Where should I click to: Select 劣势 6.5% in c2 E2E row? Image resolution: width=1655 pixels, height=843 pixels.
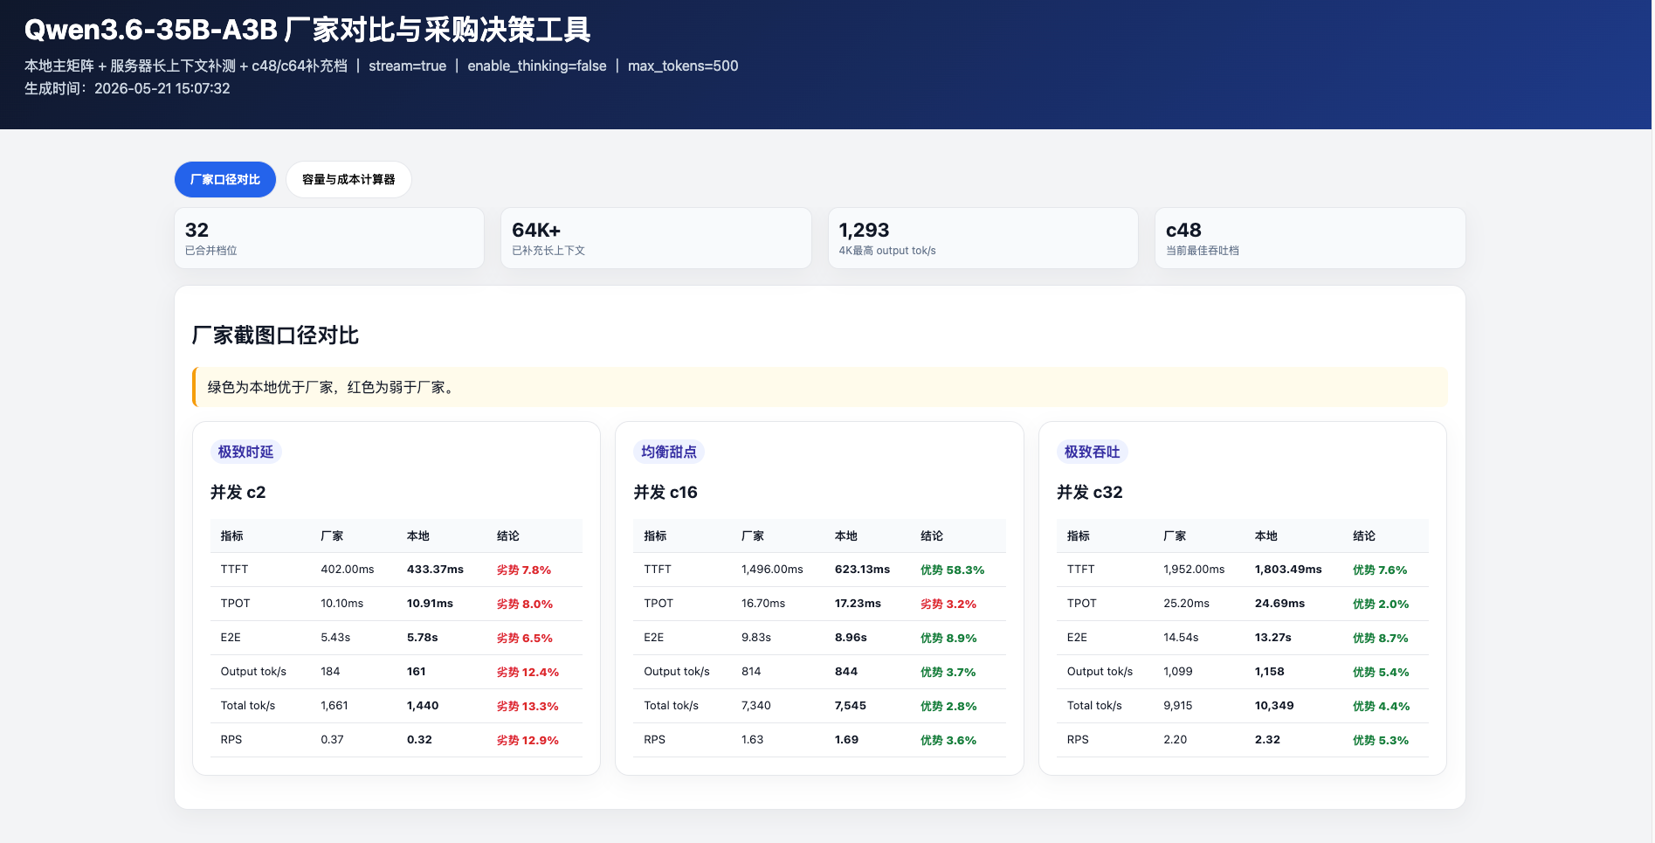coord(525,638)
